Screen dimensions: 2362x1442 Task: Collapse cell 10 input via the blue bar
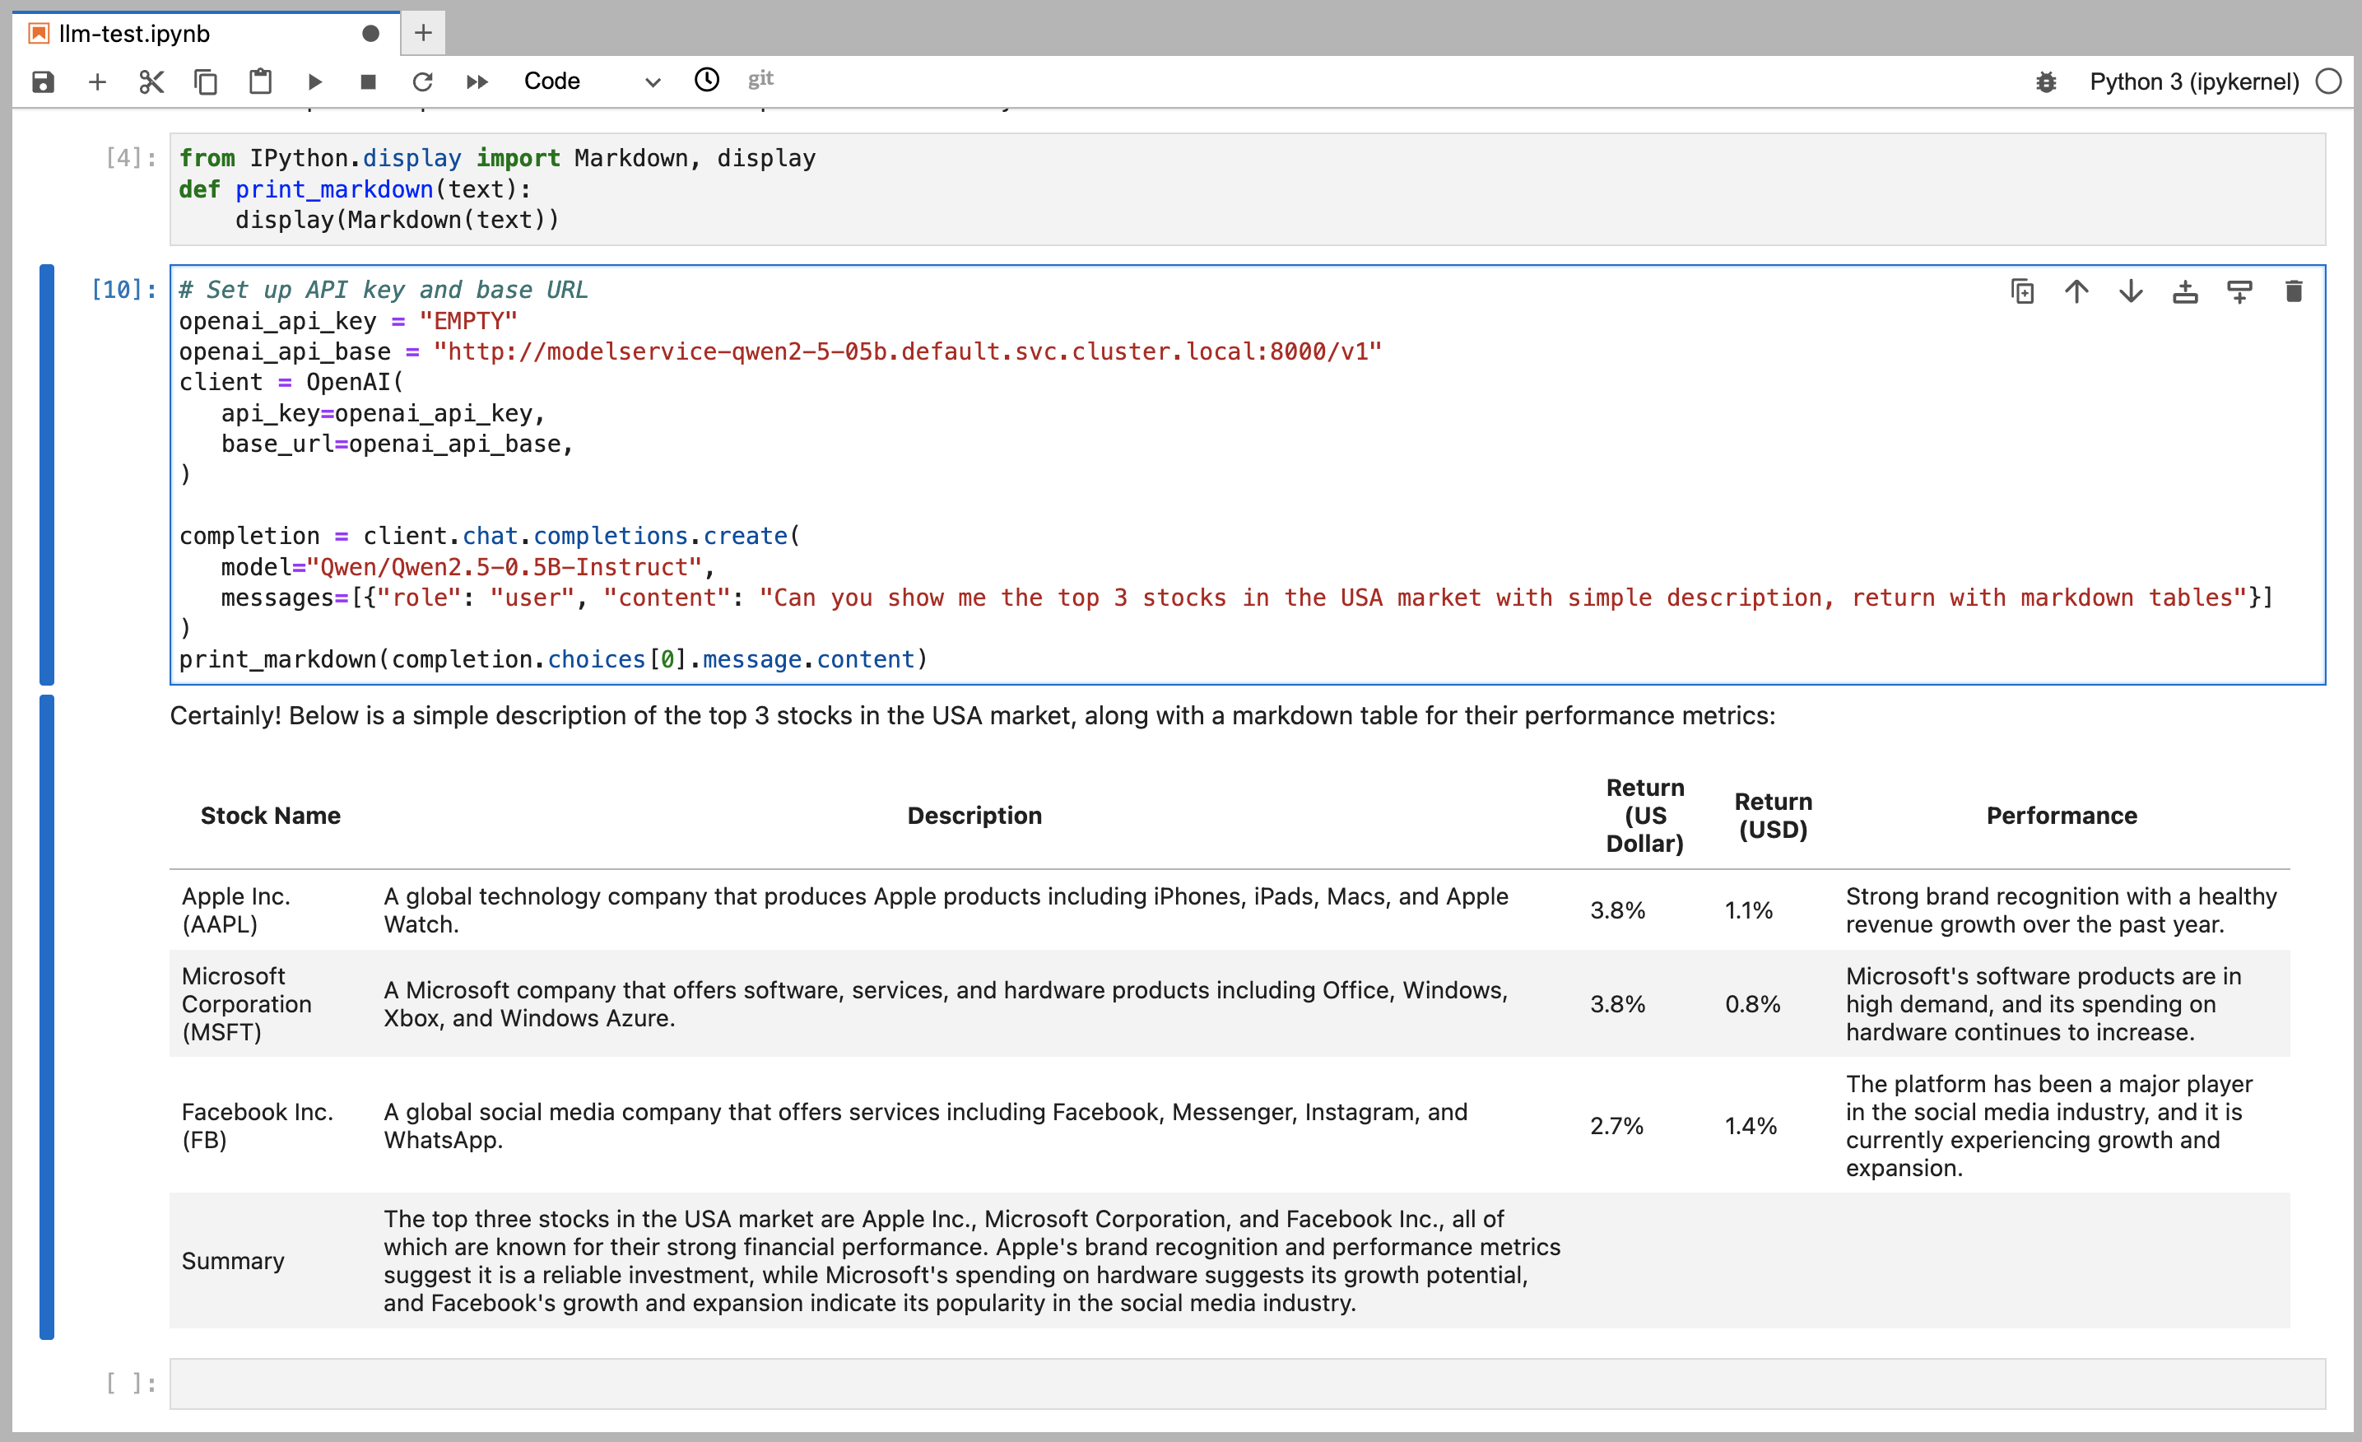pyautogui.click(x=47, y=475)
